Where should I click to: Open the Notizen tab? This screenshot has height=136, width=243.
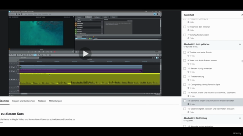click(42, 101)
